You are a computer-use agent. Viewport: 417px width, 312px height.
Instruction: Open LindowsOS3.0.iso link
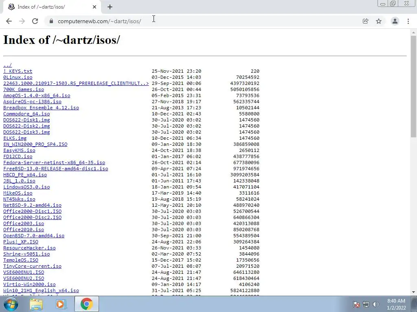26,187
